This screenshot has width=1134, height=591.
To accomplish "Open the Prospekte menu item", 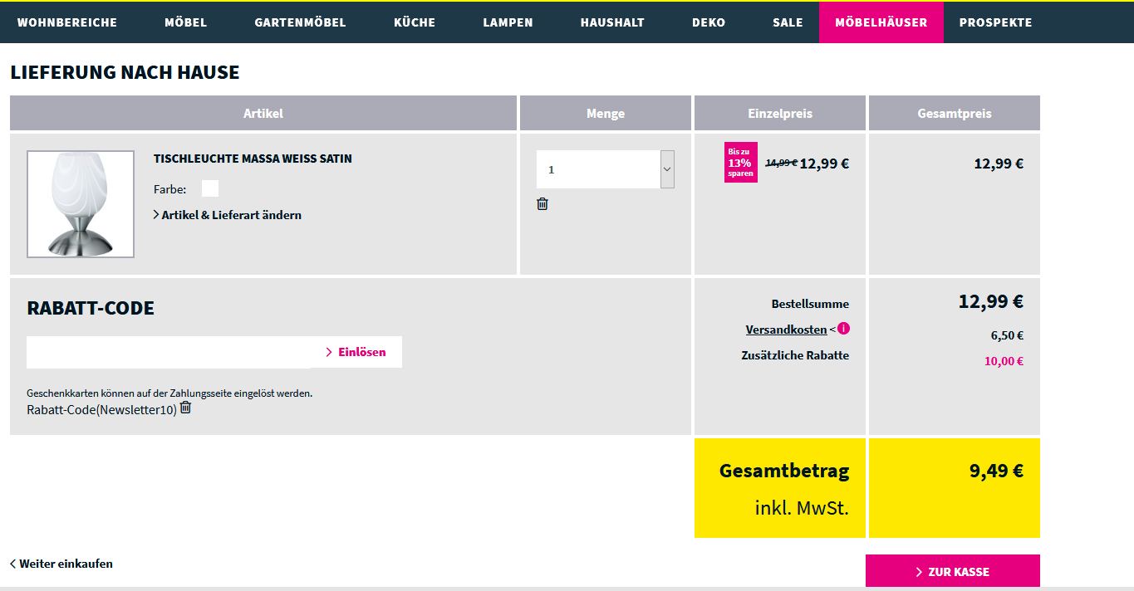I will pyautogui.click(x=995, y=22).
